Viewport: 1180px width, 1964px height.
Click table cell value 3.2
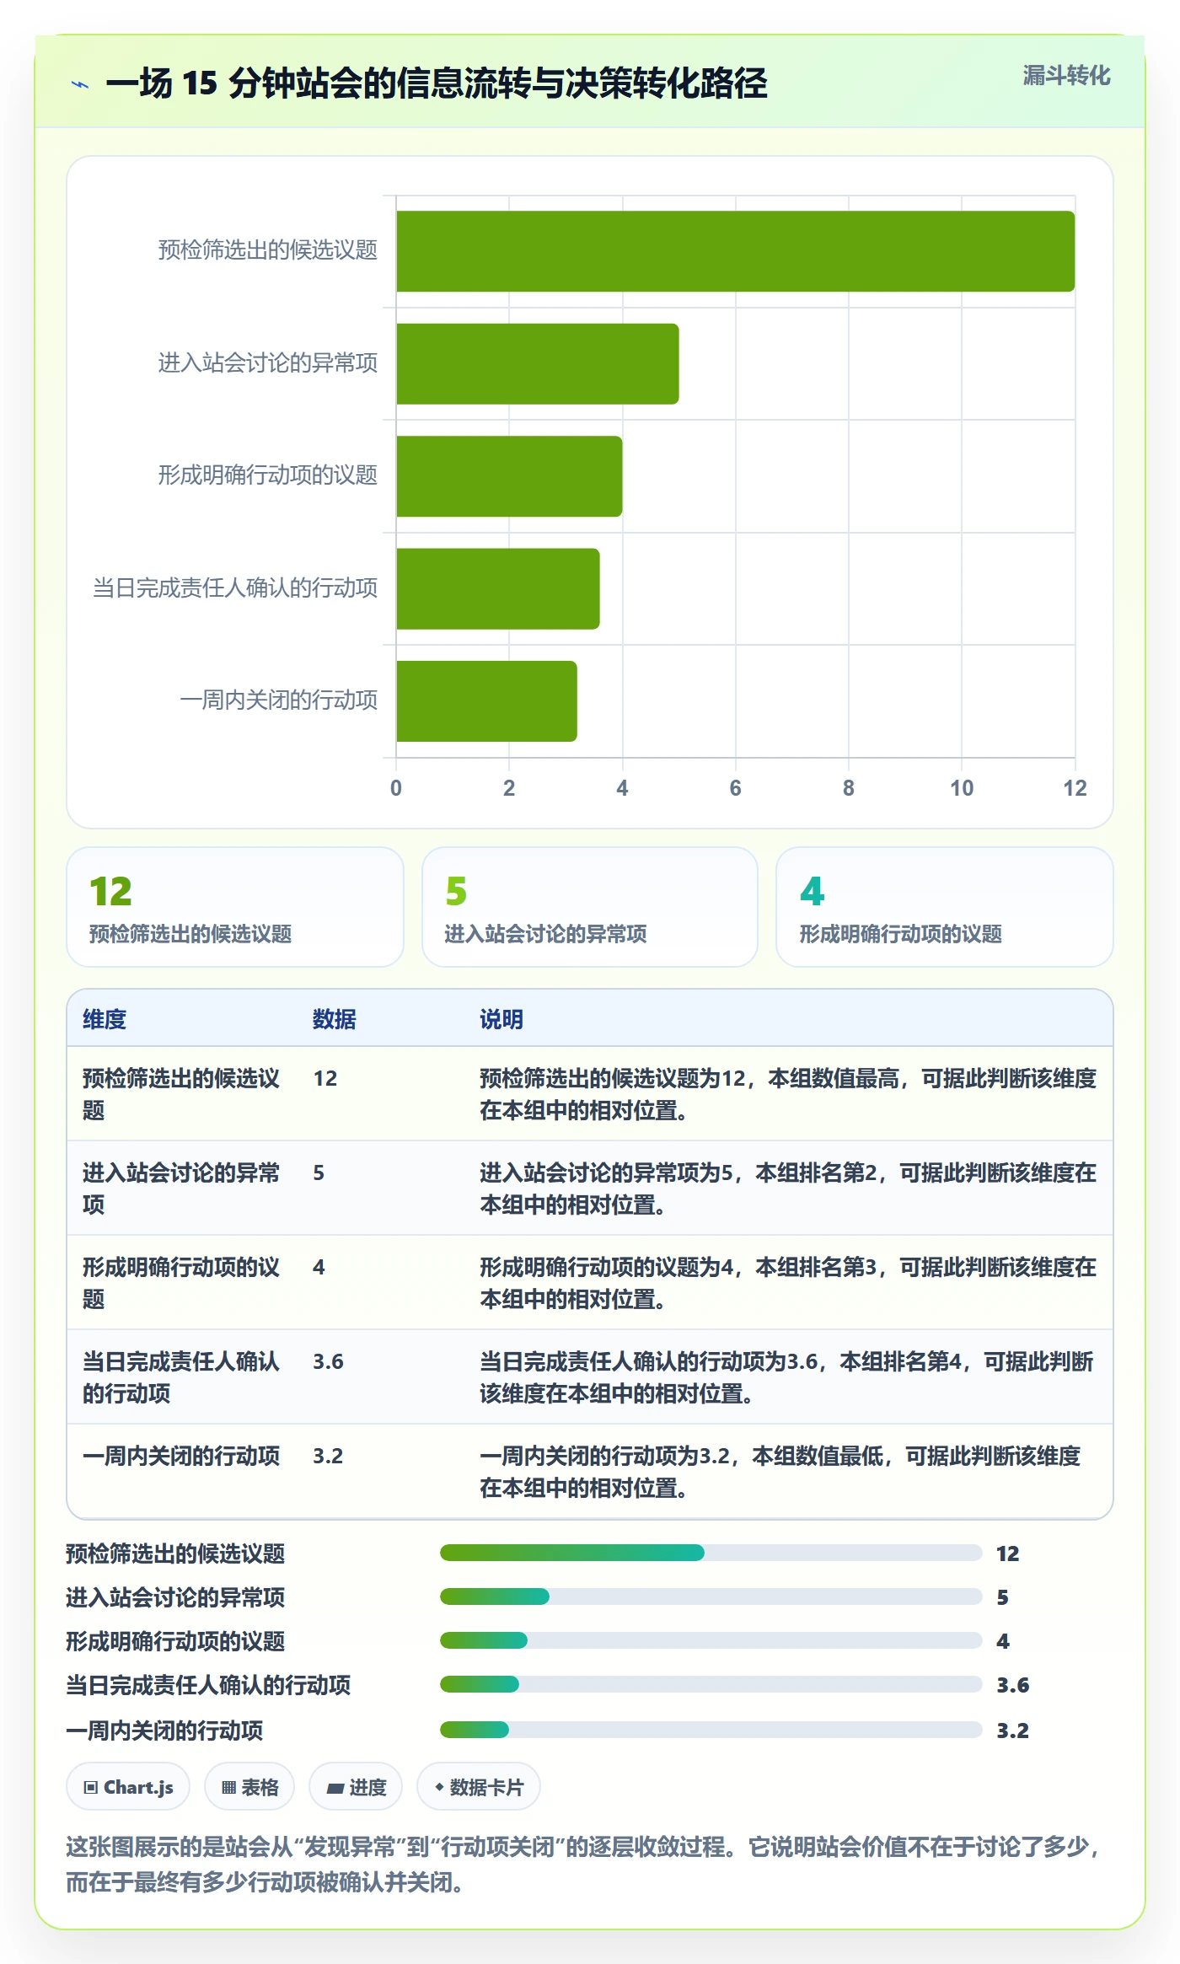(328, 1456)
